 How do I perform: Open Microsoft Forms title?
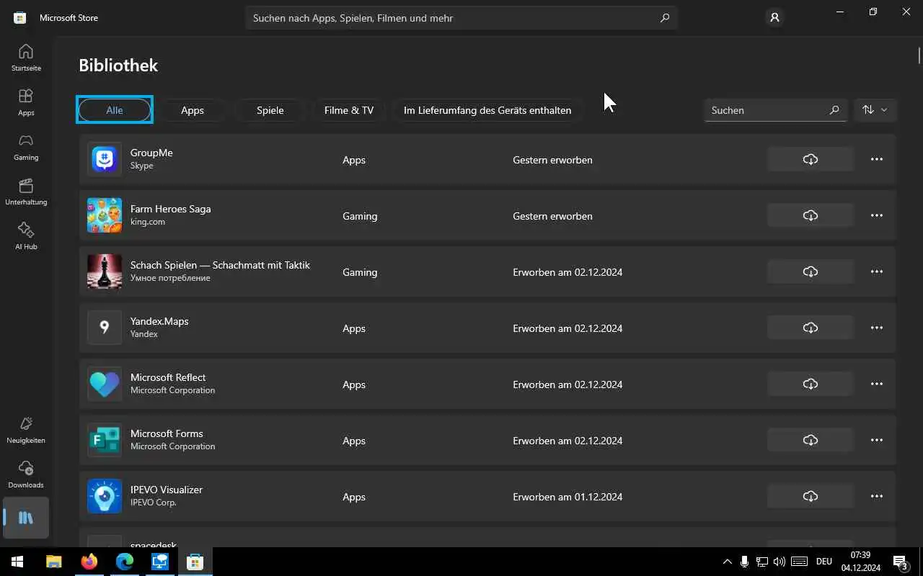tap(167, 433)
